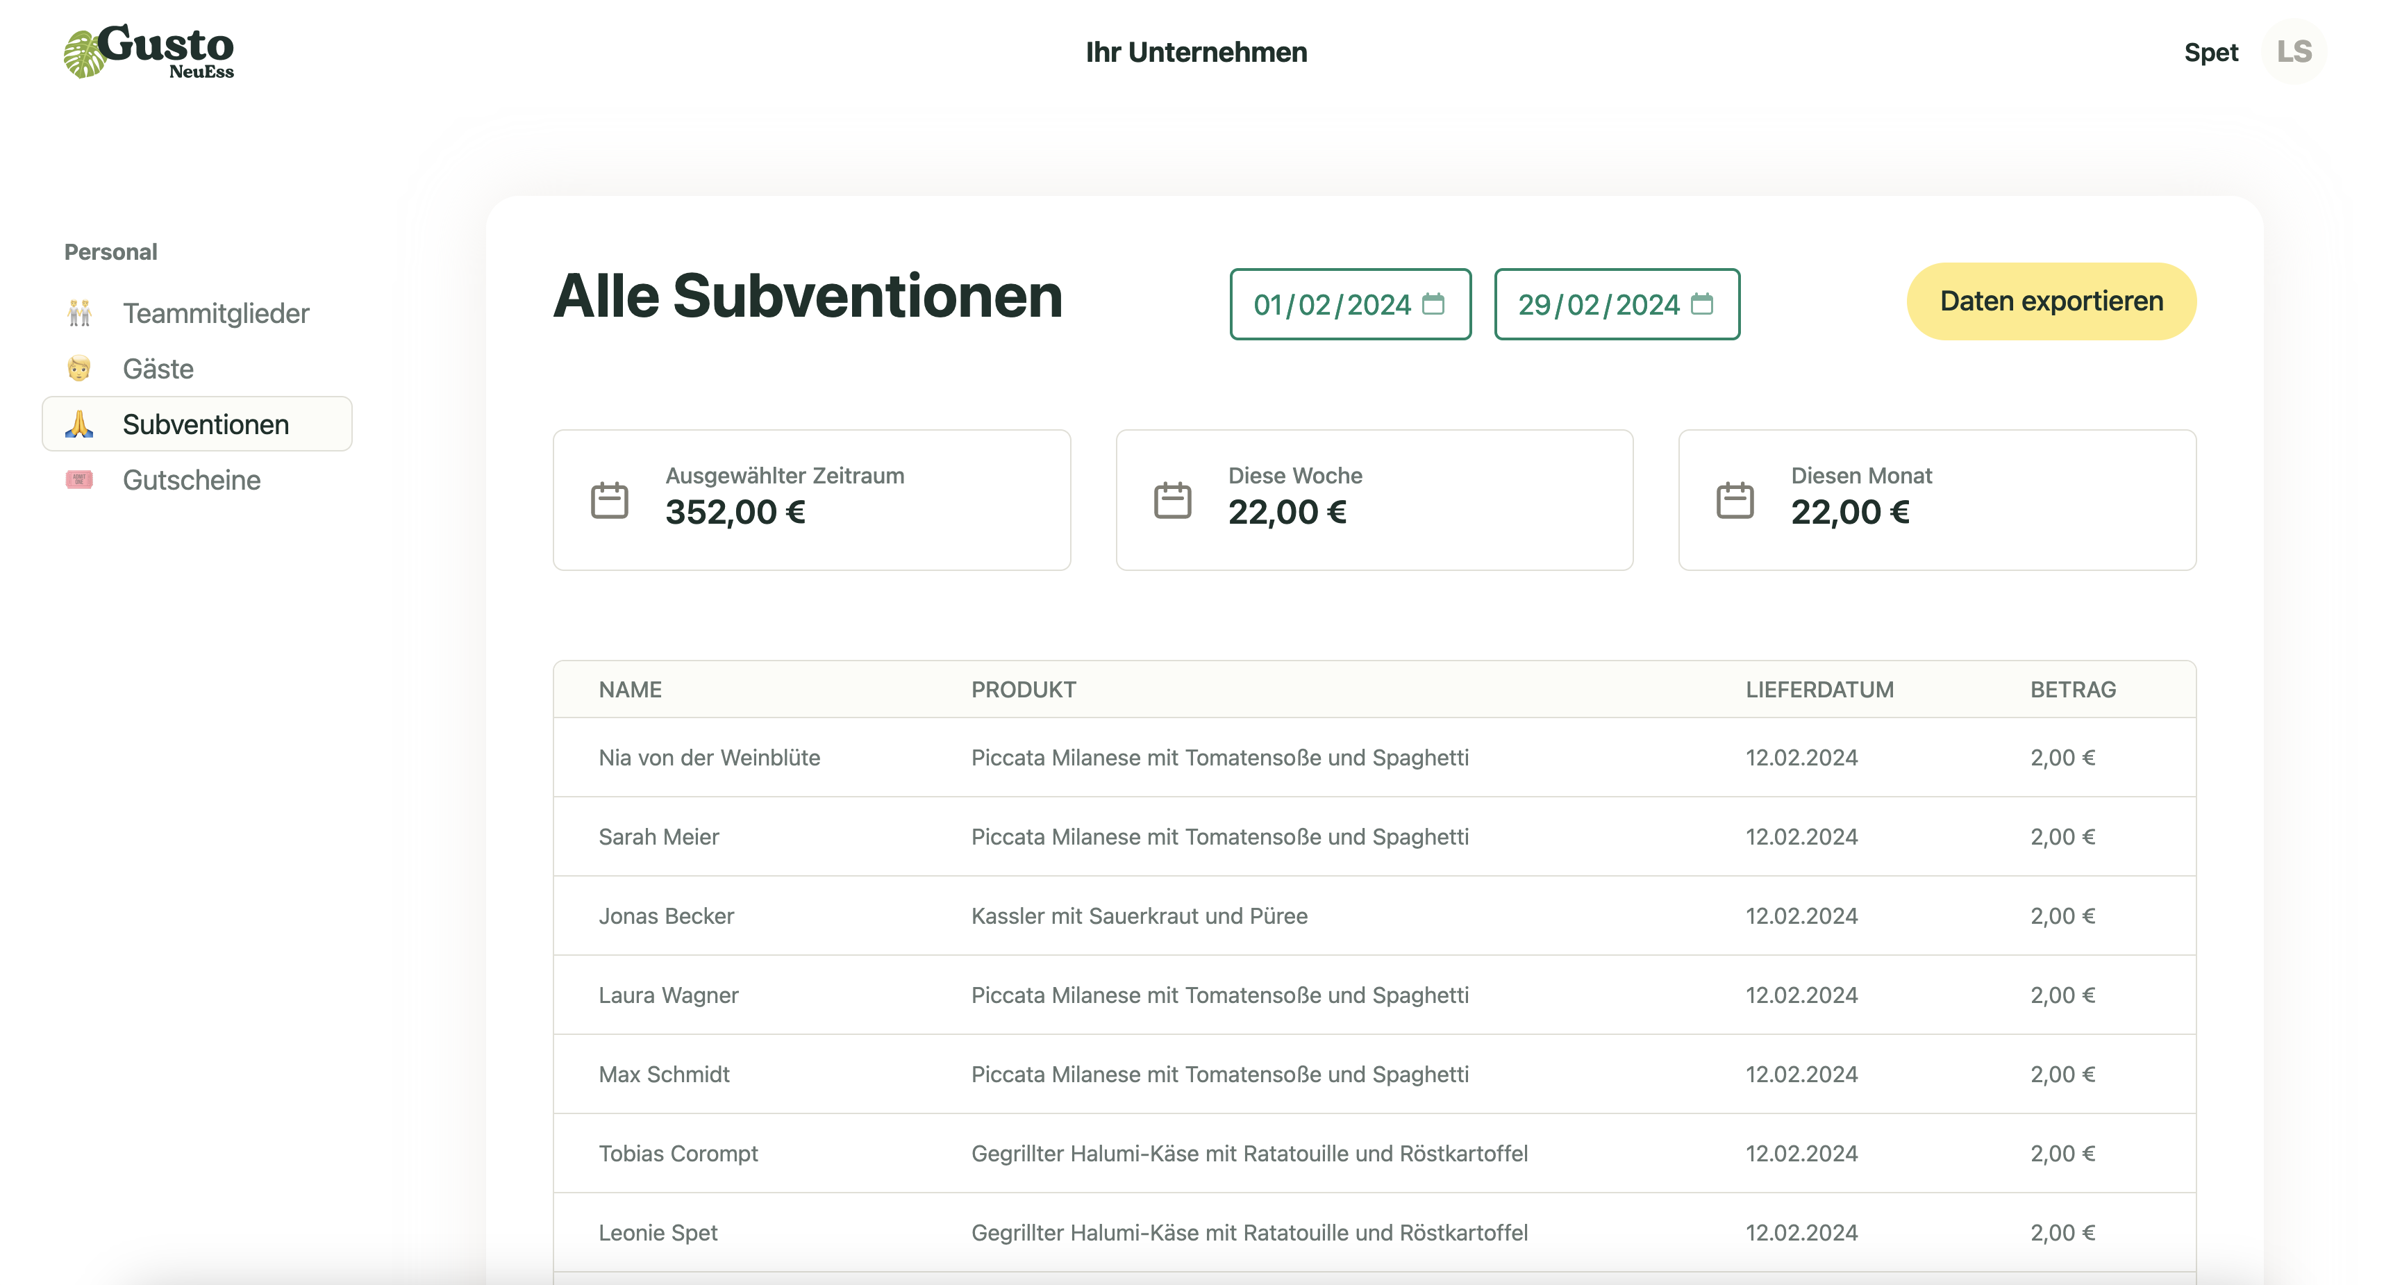The height and width of the screenshot is (1285, 2393).
Task: Click the NAME column header
Action: coord(630,690)
